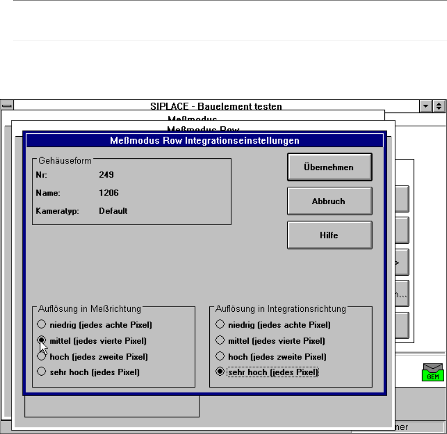Select hoch in Auflösung in Integrationsrichtung

pyautogui.click(x=271, y=357)
